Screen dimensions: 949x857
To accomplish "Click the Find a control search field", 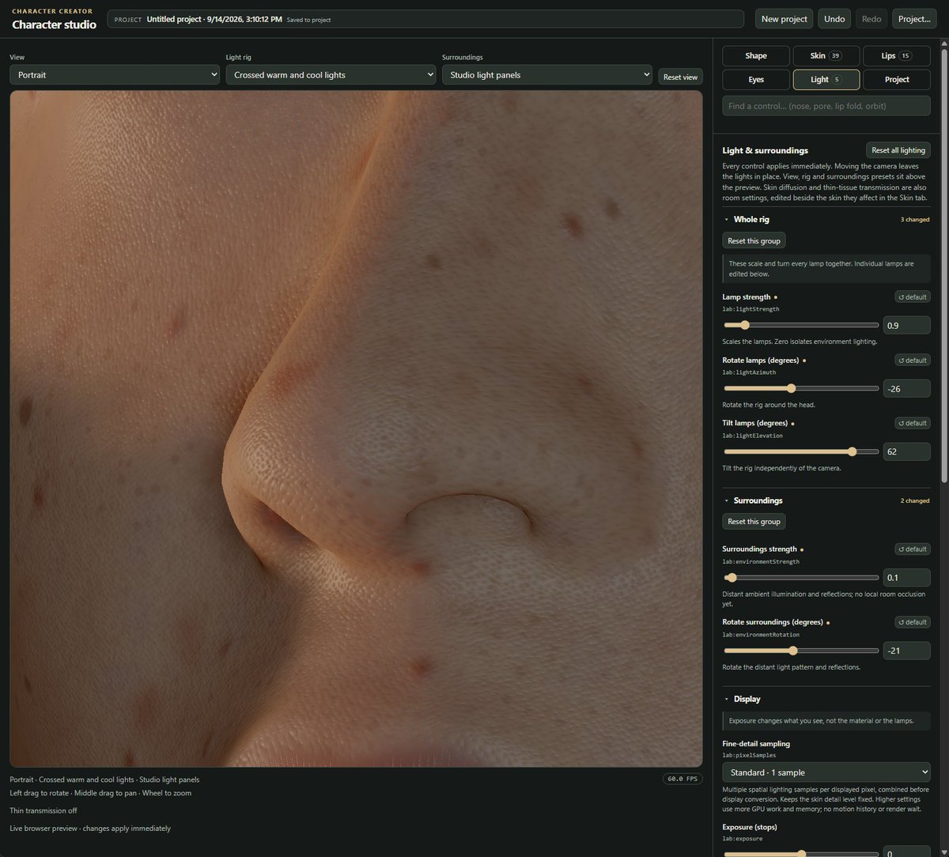I will [826, 106].
